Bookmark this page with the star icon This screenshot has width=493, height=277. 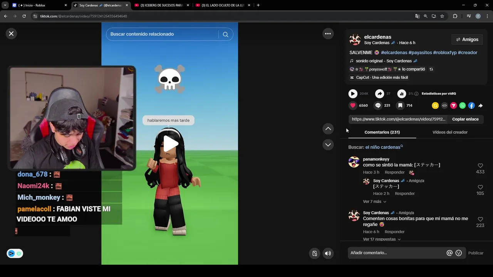(x=442, y=16)
